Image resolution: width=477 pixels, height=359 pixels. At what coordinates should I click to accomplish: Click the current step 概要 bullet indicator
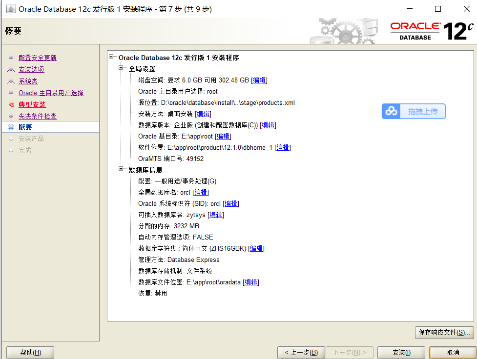11,127
